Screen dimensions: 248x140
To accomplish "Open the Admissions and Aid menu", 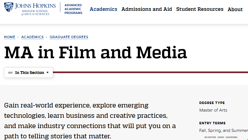I will point(147,9).
